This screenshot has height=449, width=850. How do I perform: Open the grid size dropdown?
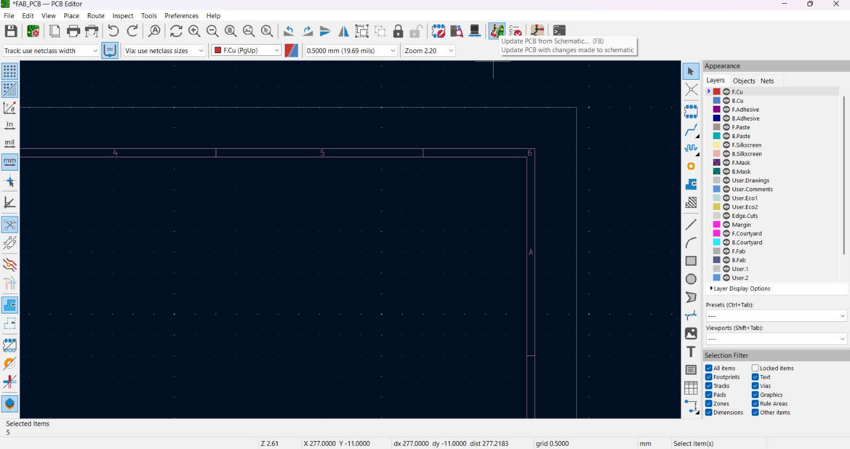click(x=352, y=51)
